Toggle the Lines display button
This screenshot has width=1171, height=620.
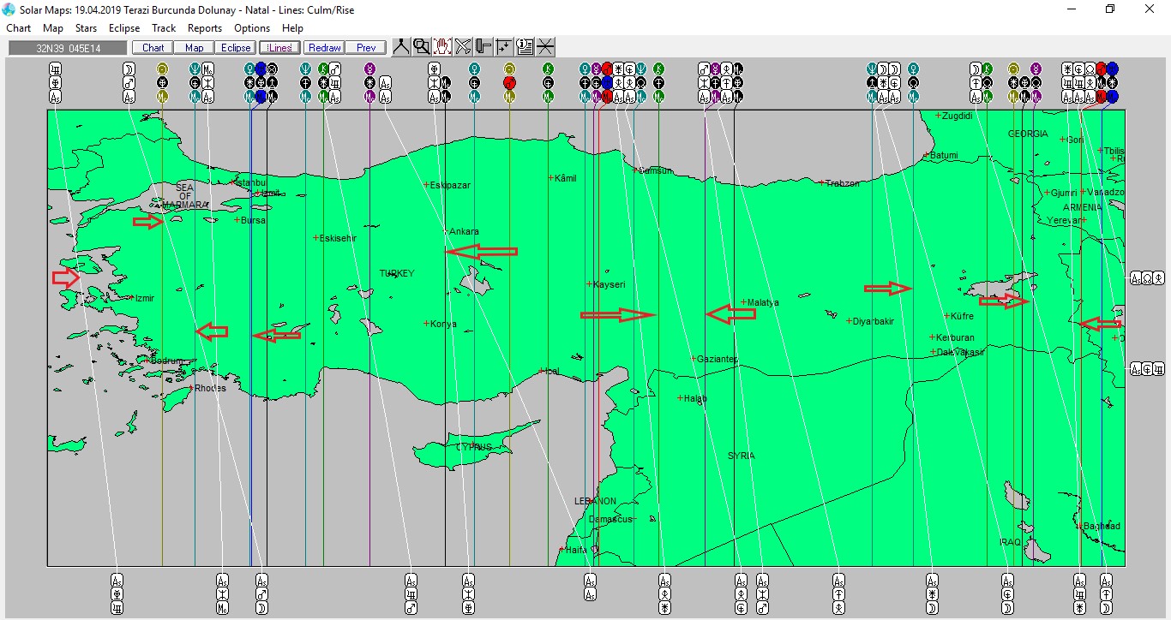[x=279, y=48]
